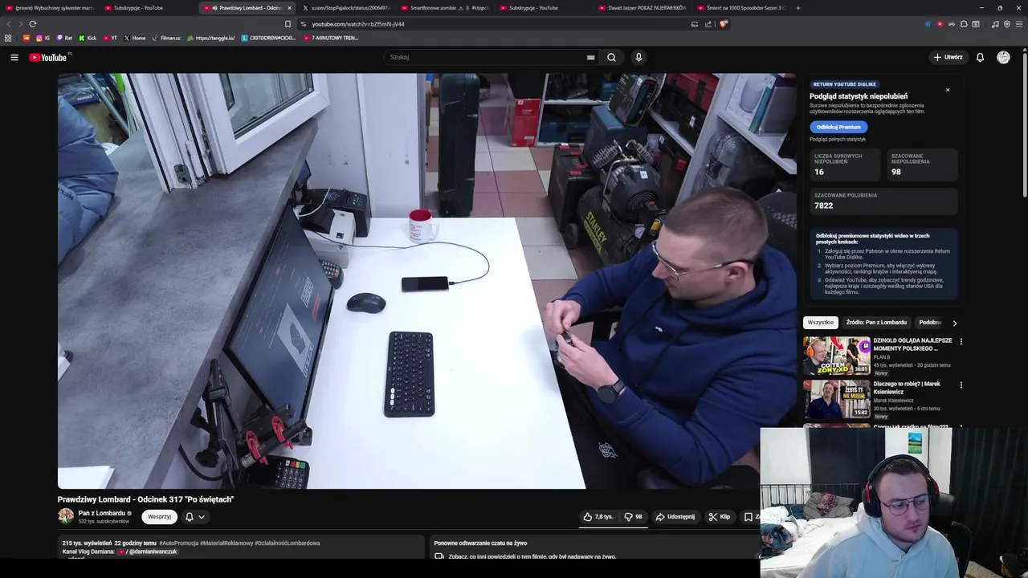Viewport: 1028px width, 578px height.
Task: Select the Wszystkie filter chip
Action: 821,323
